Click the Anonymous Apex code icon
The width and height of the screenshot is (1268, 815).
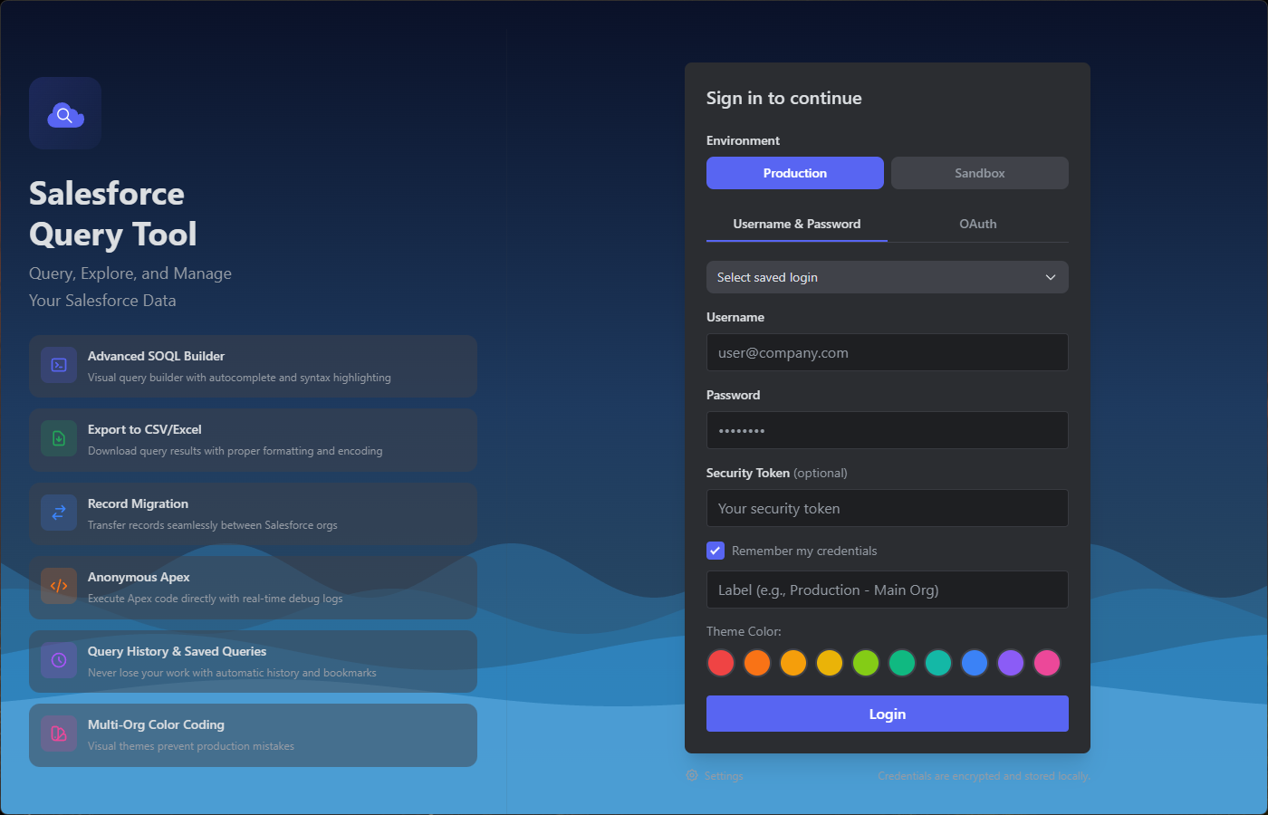coord(59,586)
